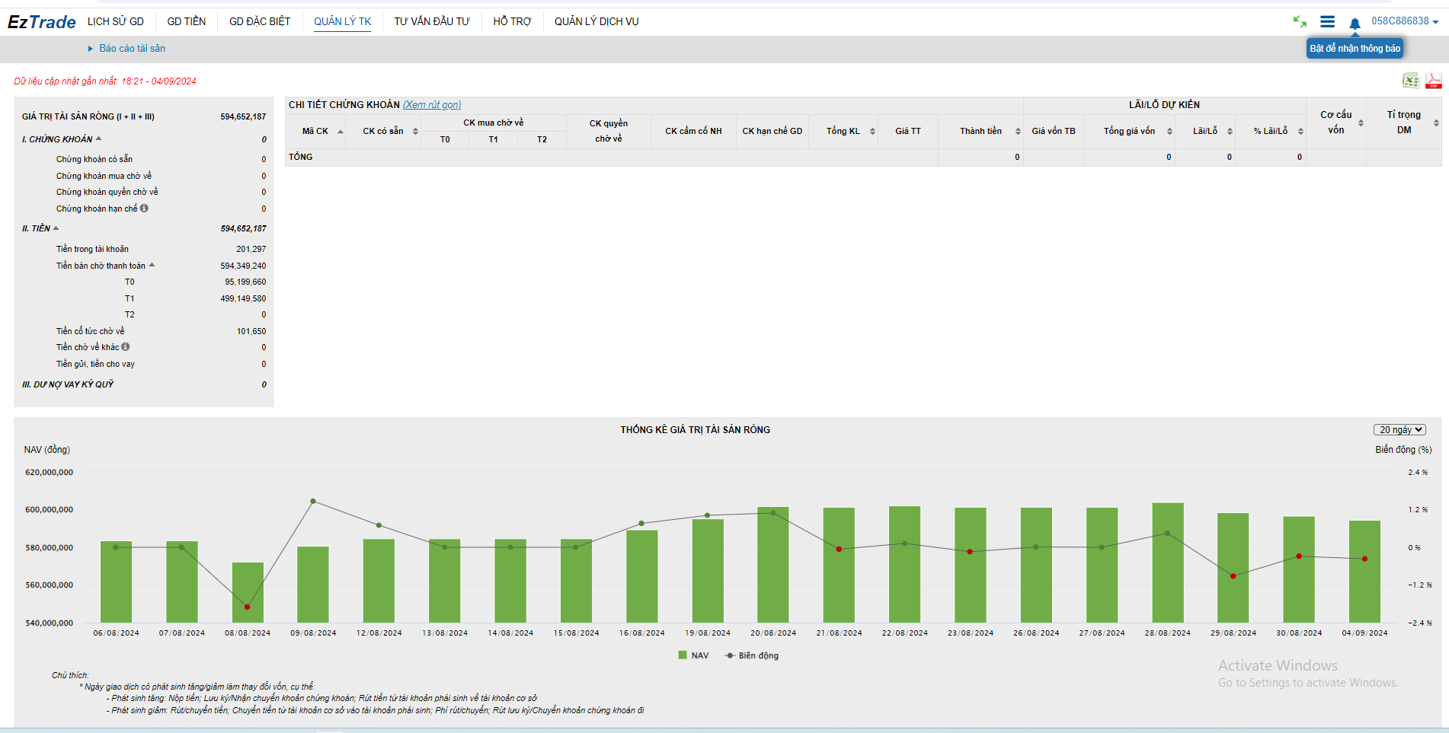1449x733 pixels.
Task: Click the data update timestamp text
Action: (x=105, y=81)
